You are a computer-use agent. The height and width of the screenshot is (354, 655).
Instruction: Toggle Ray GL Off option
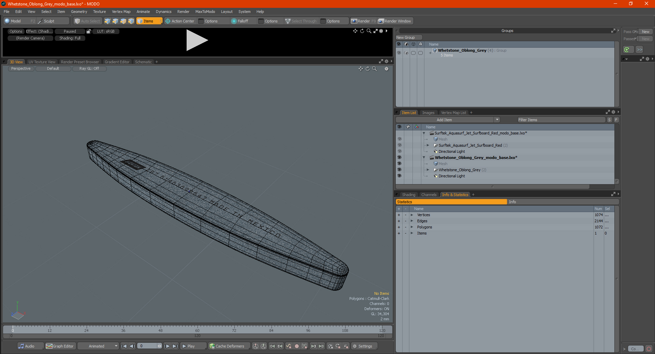pos(89,69)
